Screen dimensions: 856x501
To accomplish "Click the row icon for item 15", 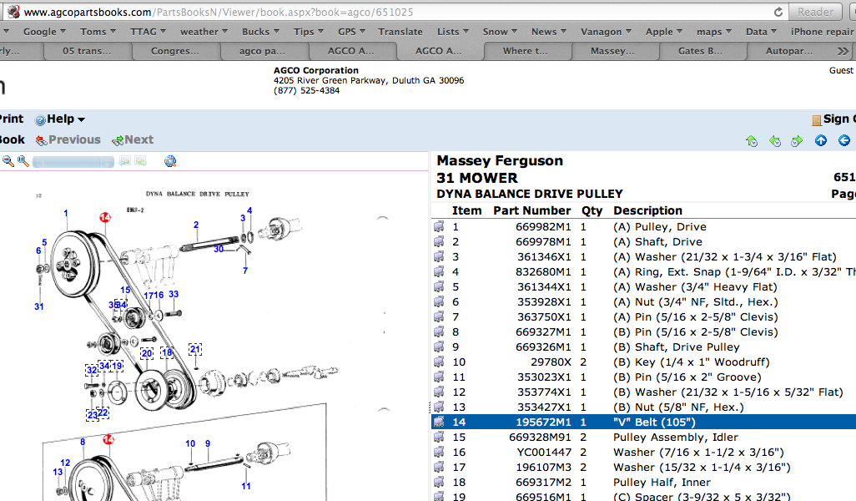I will pyautogui.click(x=439, y=437).
